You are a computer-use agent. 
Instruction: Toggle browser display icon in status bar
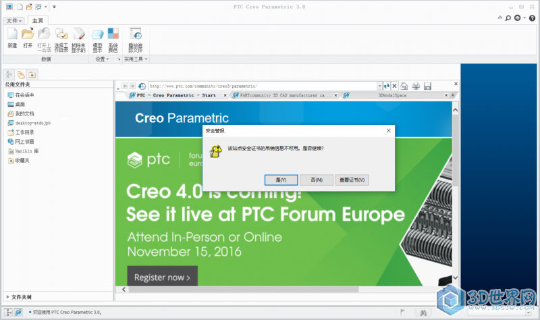[18, 312]
